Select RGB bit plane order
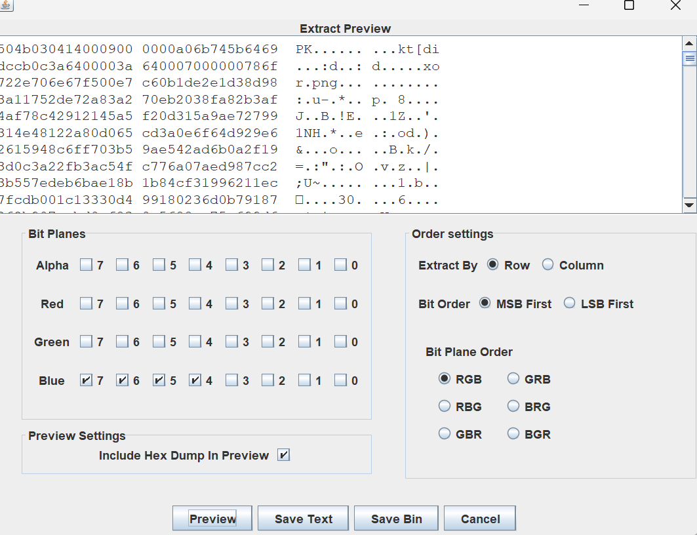Screen dimensions: 697x535 (444, 378)
